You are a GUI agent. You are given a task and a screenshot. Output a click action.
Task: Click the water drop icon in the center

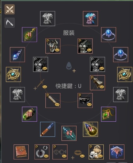69,66
